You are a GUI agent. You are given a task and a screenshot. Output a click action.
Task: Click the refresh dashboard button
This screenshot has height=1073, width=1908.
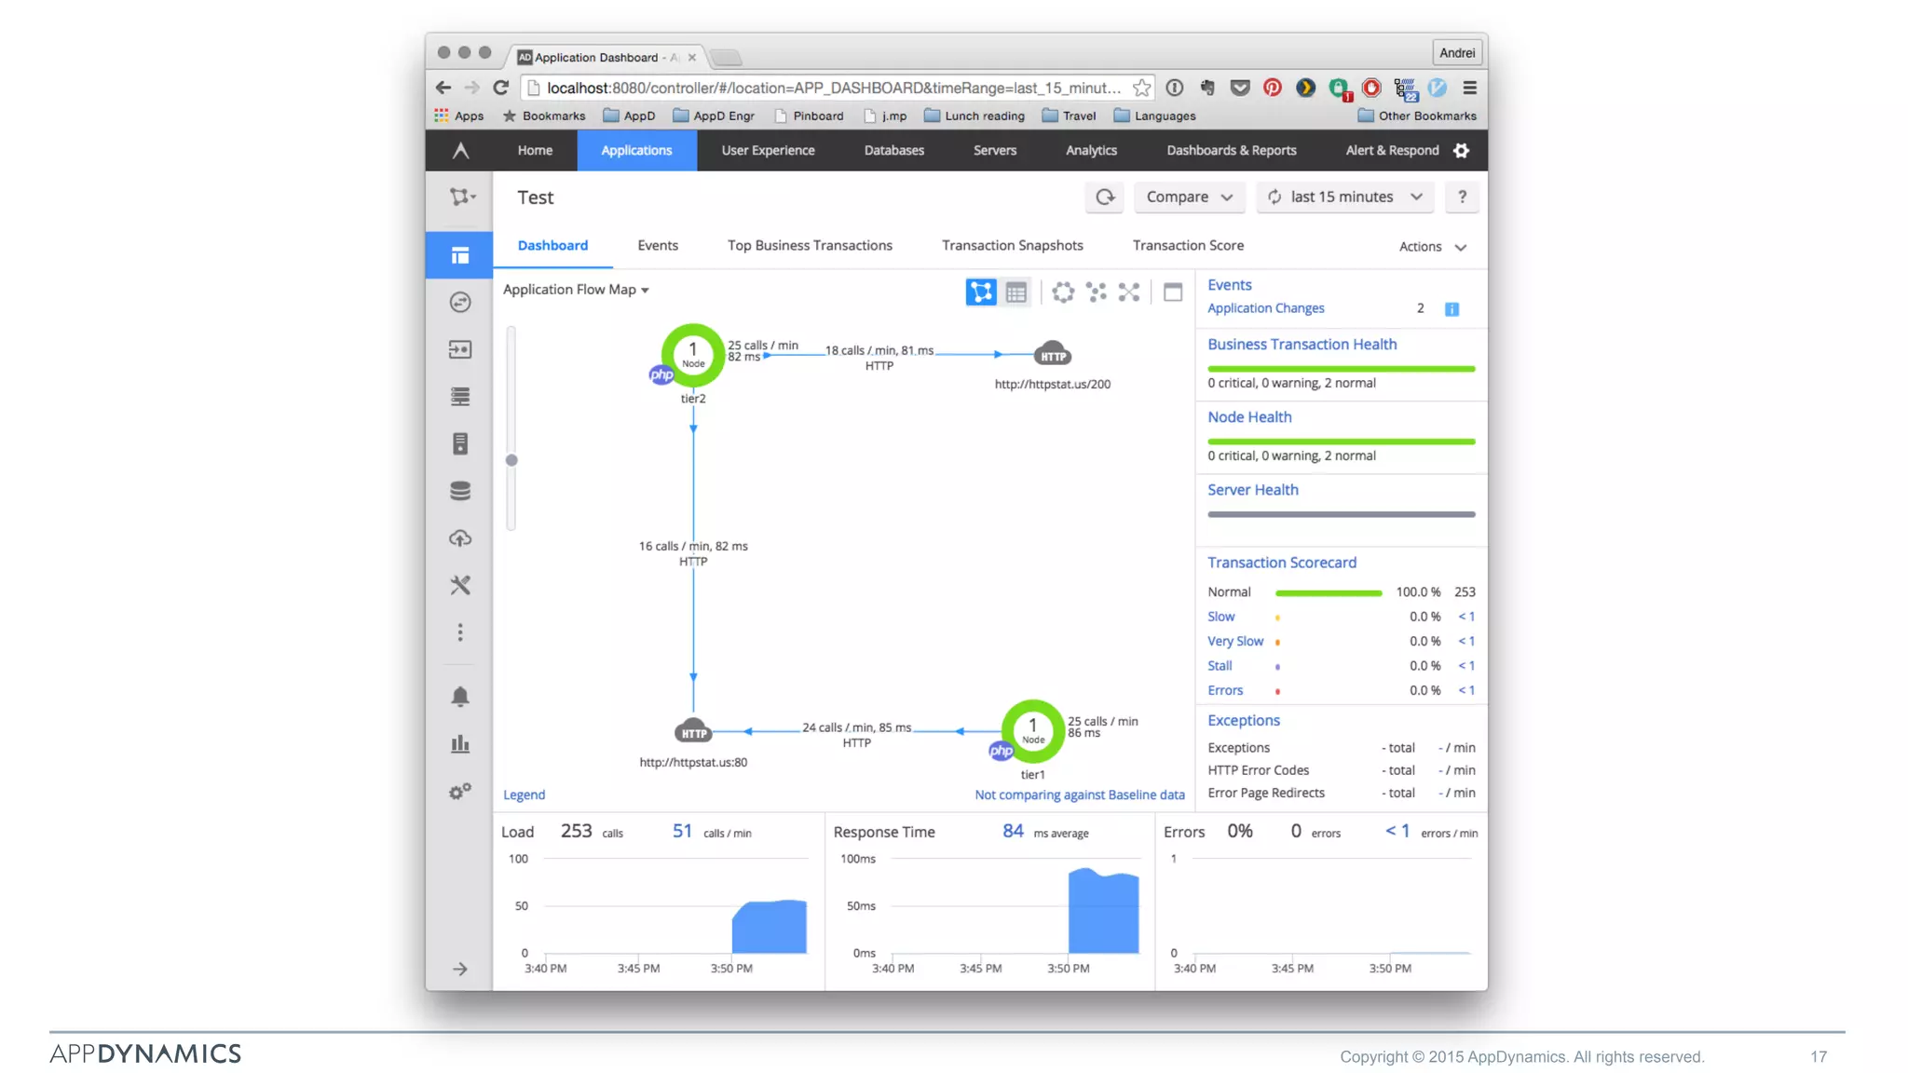point(1105,197)
